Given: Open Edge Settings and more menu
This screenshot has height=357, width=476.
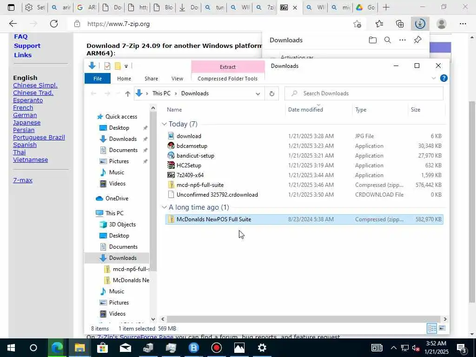Looking at the screenshot, I should coord(463,24).
